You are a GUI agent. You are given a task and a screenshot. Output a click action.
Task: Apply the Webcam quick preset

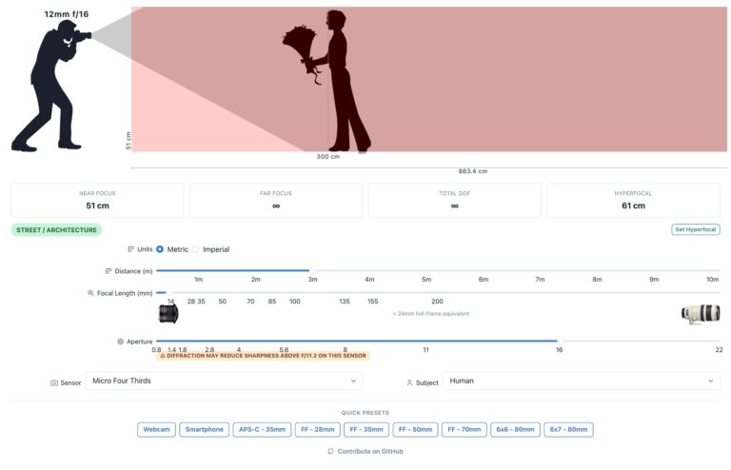click(x=157, y=429)
